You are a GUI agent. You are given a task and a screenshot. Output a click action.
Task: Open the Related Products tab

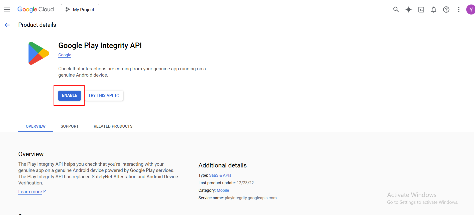click(x=113, y=126)
